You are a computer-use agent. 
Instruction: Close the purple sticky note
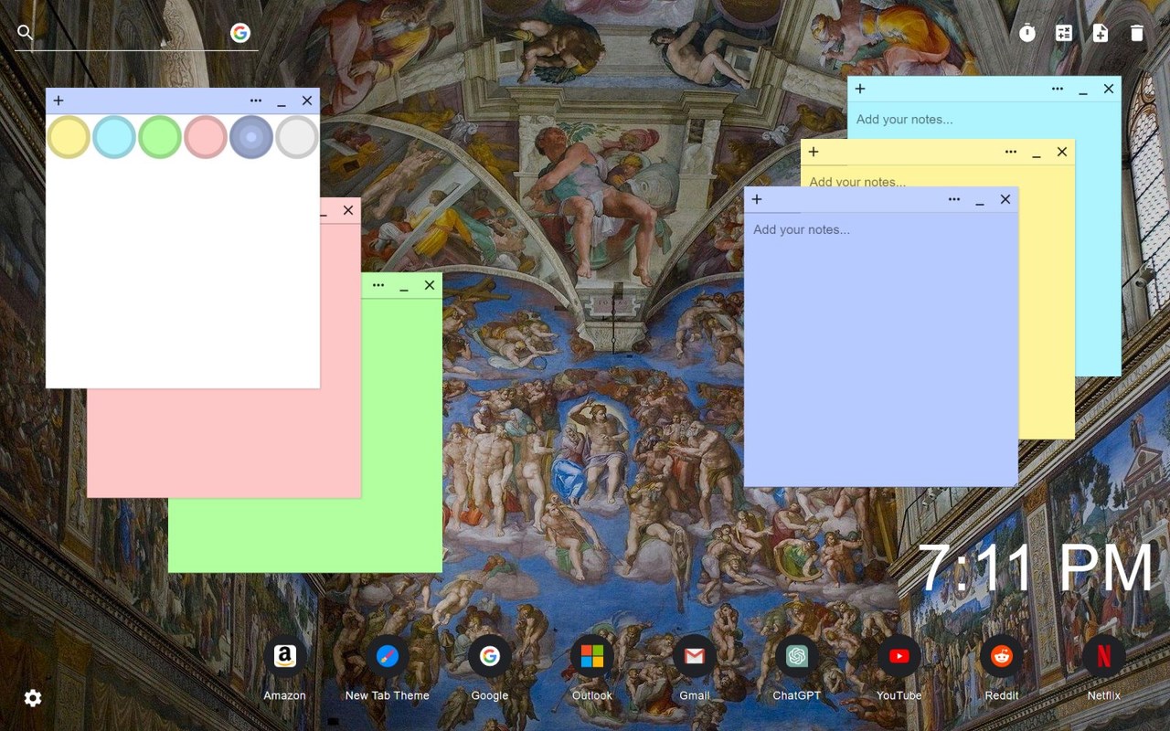pos(1005,199)
